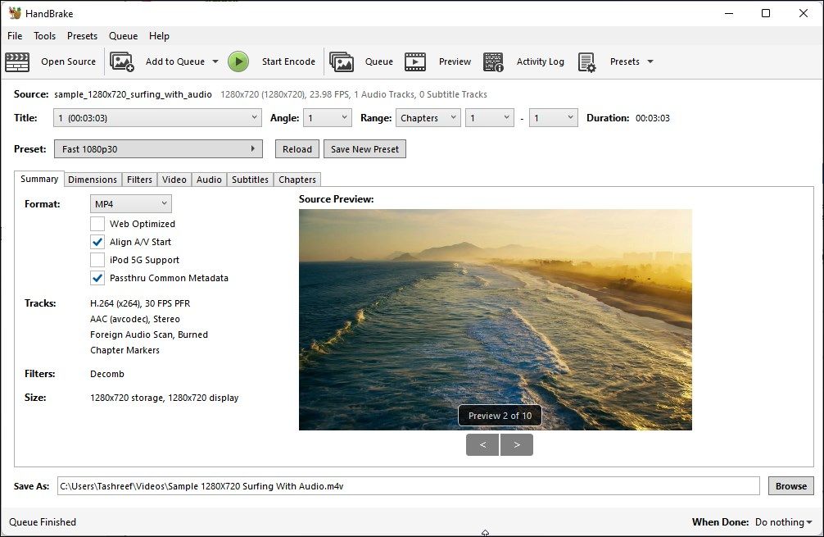Image resolution: width=824 pixels, height=537 pixels.
Task: Click the Save As file path field
Action: pos(410,485)
